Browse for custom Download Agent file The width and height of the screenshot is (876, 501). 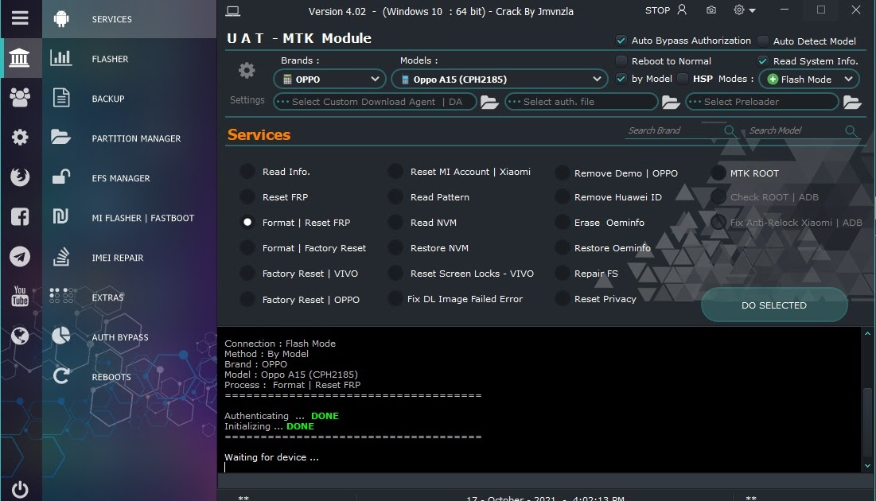tap(489, 103)
